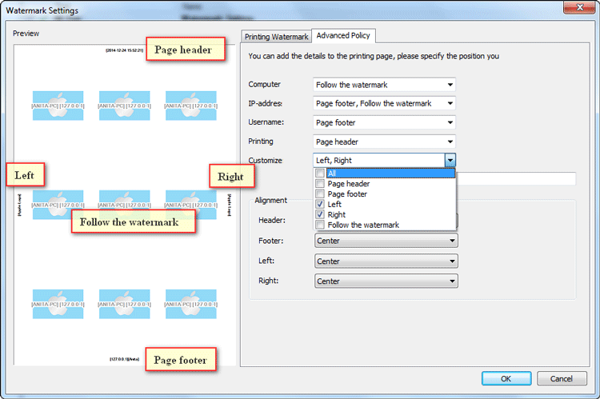The image size is (600, 399).
Task: Uncheck the Right checkbox
Action: pos(320,214)
